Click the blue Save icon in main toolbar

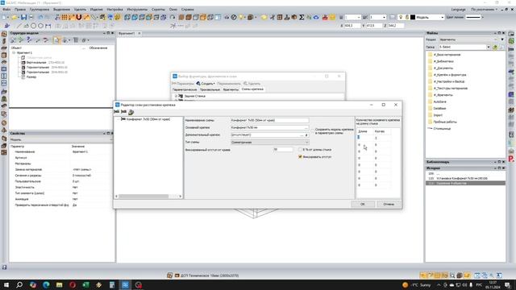click(23, 17)
